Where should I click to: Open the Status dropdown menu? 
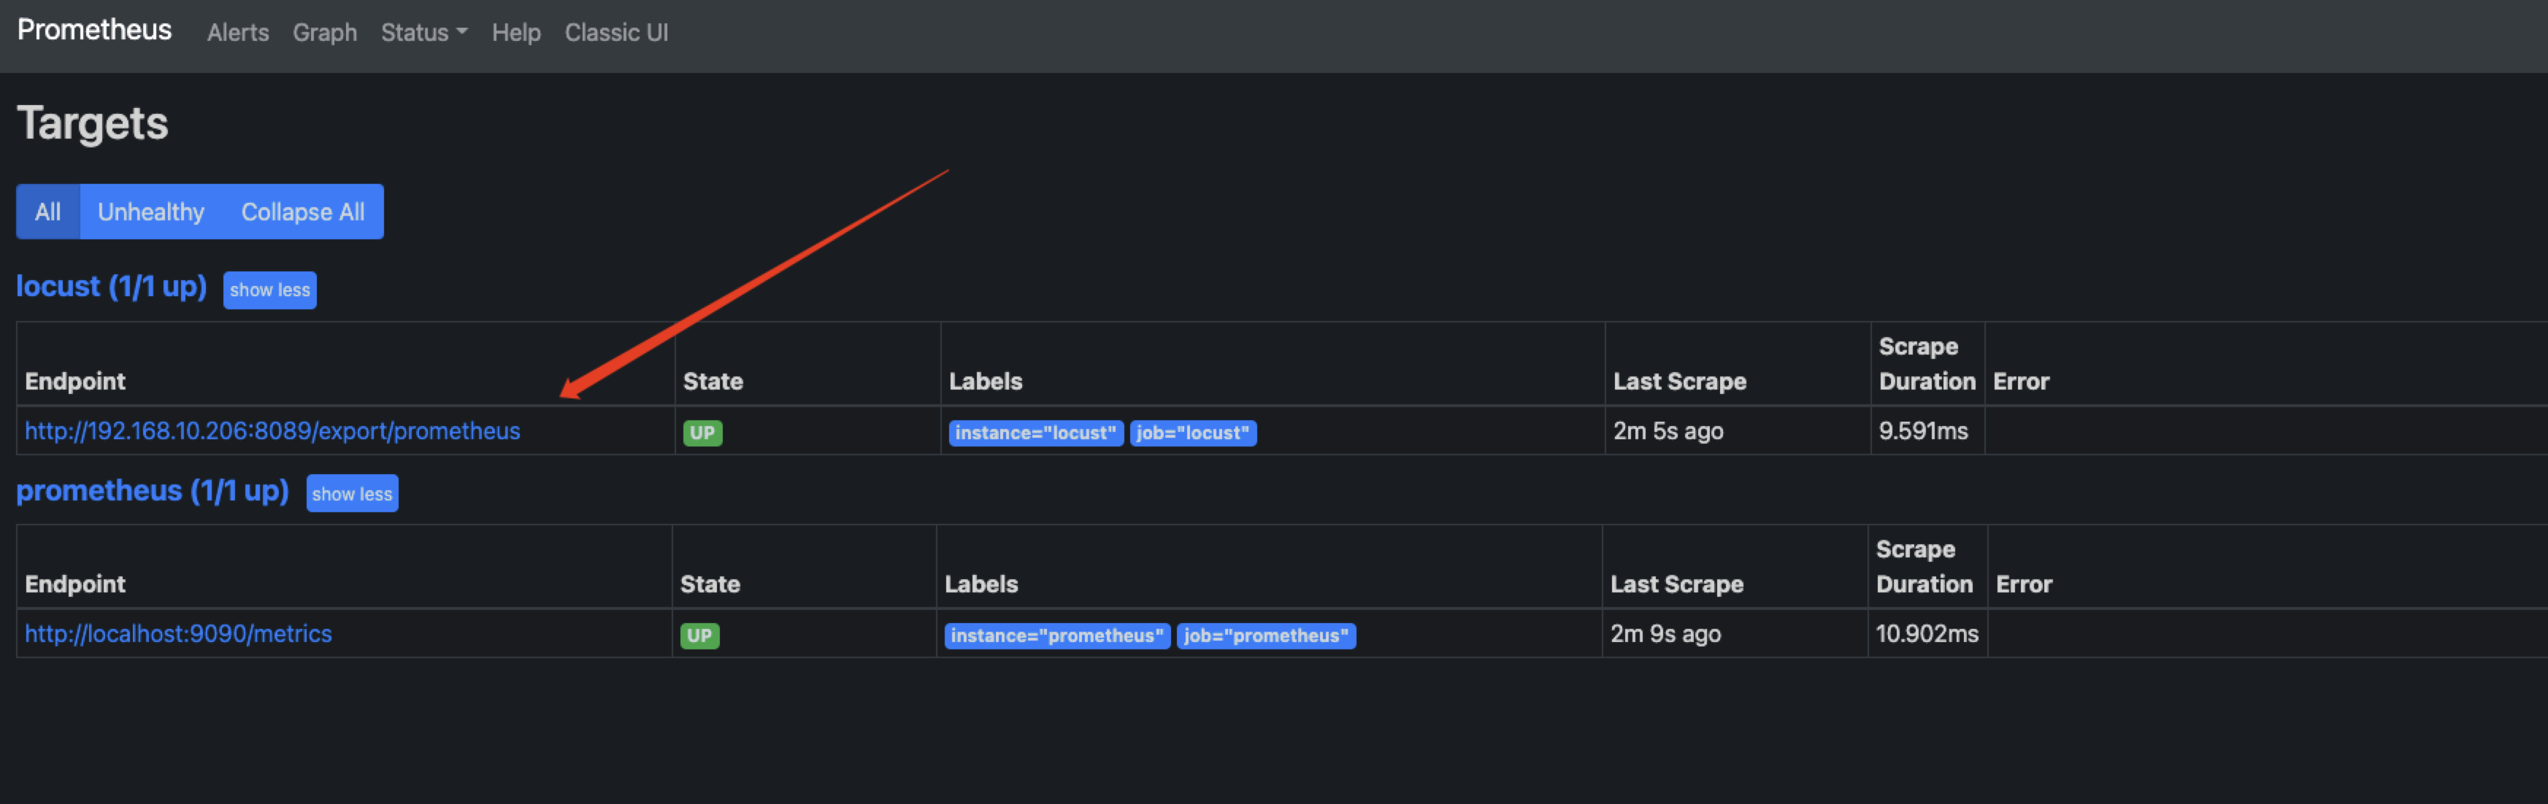[423, 33]
